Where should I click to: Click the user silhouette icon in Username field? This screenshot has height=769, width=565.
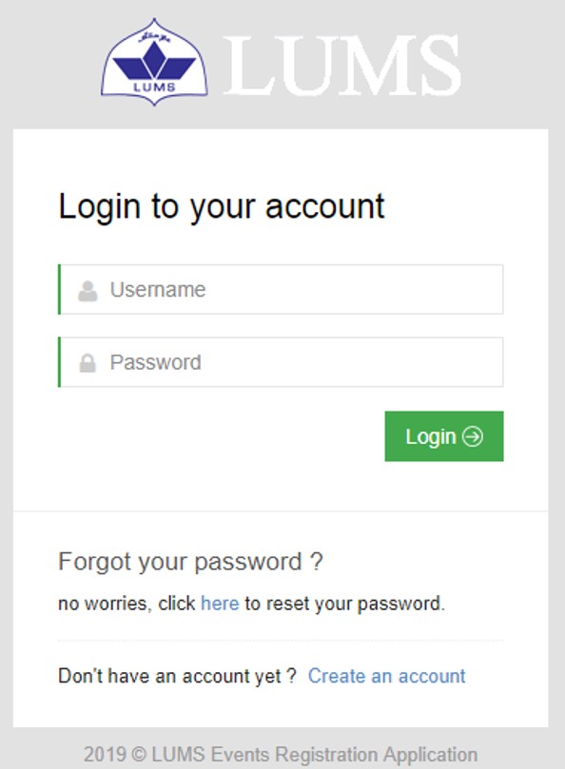[x=88, y=291]
